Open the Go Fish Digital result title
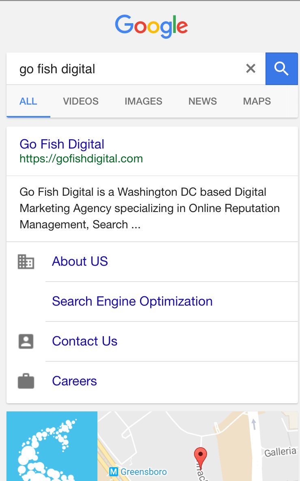This screenshot has height=481, width=300. tap(62, 144)
